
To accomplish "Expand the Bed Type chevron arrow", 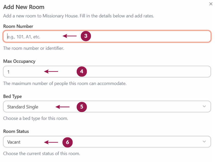I will (x=204, y=107).
